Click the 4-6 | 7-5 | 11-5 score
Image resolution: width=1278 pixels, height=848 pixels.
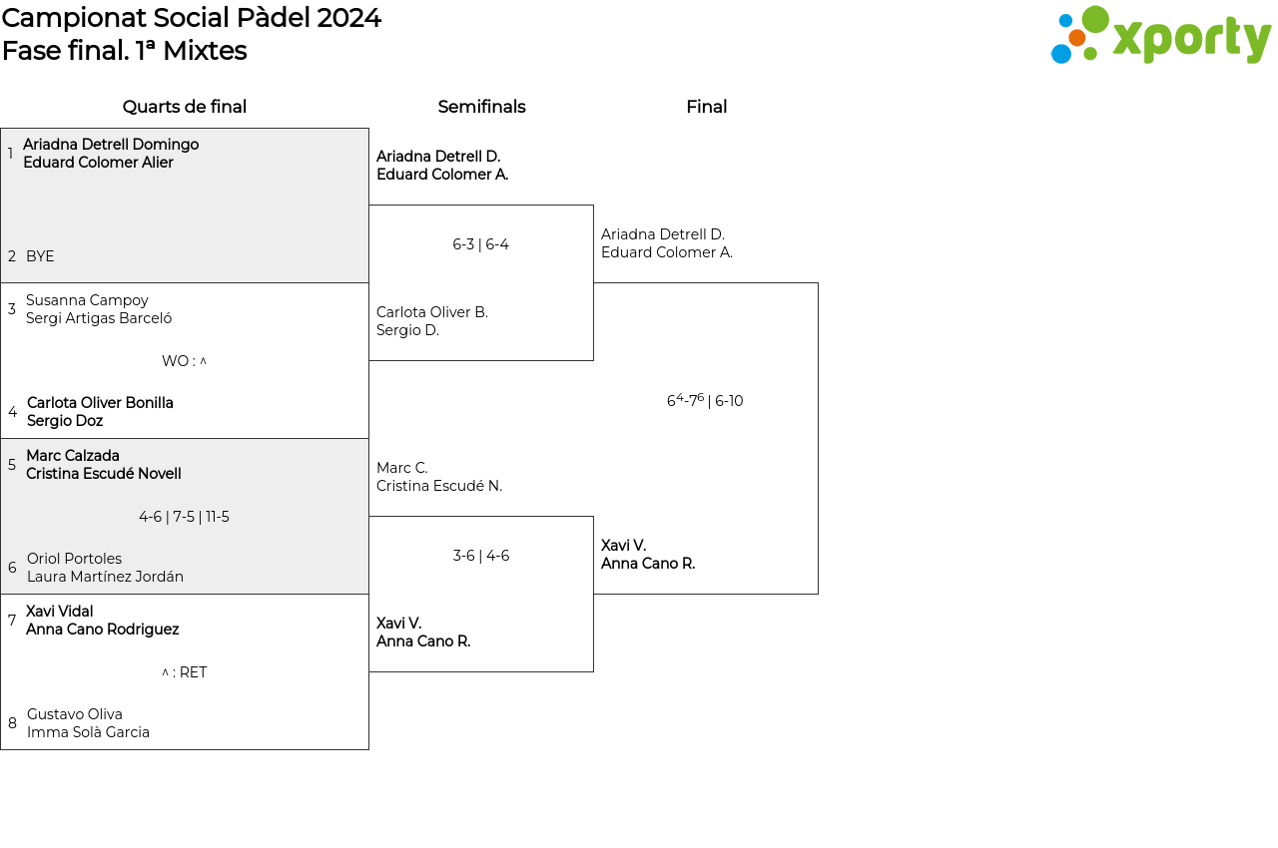184,517
